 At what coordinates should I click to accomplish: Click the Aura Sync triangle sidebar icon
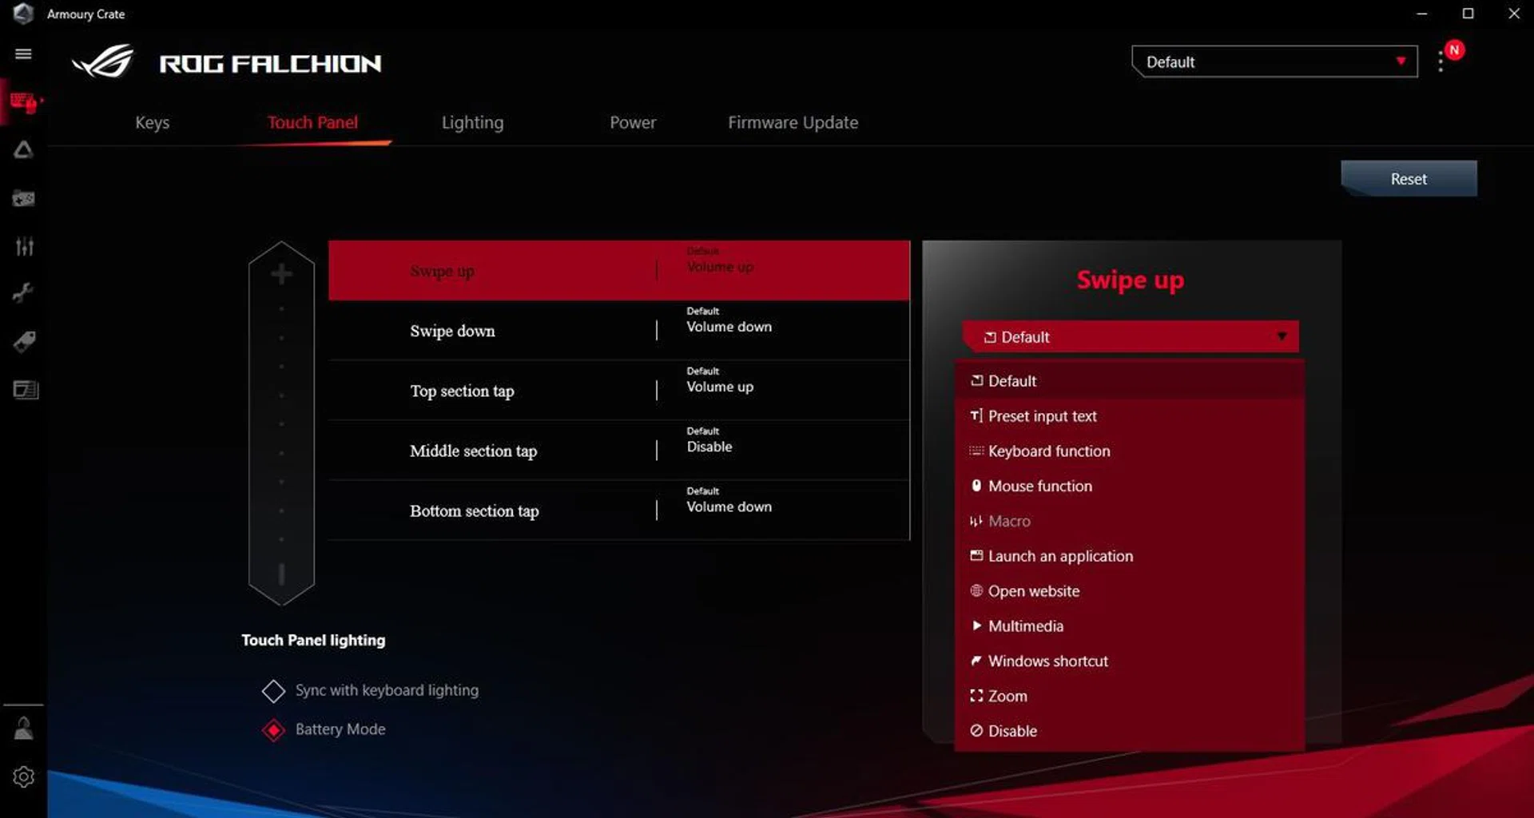(x=23, y=150)
